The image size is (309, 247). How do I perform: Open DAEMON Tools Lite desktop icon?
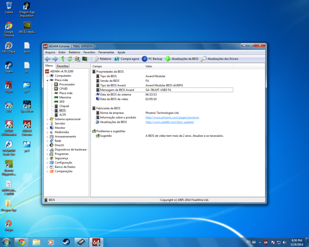[x=9, y=148]
